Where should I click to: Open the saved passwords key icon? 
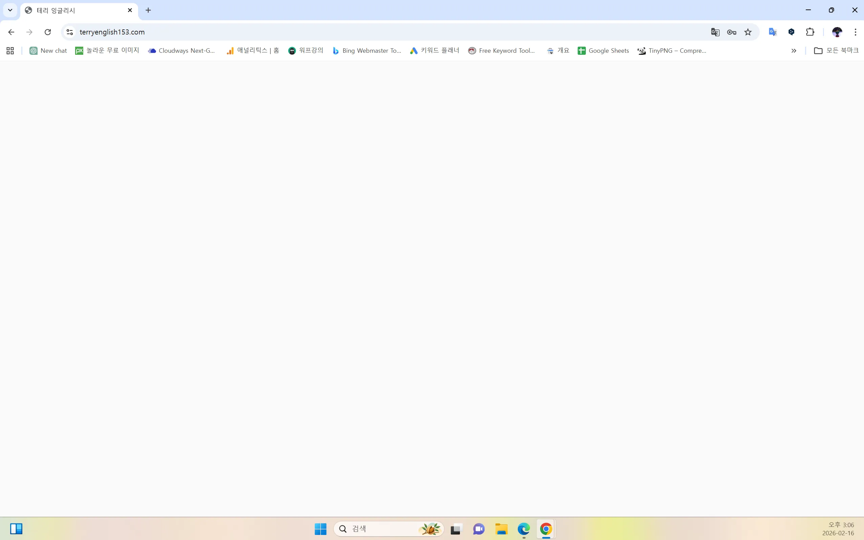coord(731,32)
